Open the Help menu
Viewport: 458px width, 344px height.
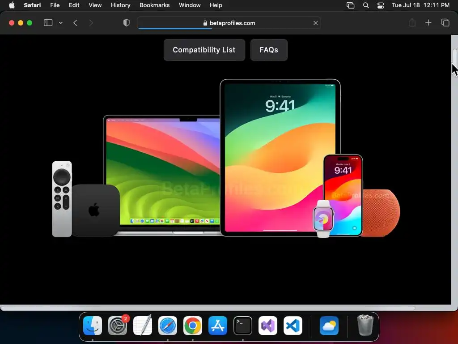tap(216, 5)
